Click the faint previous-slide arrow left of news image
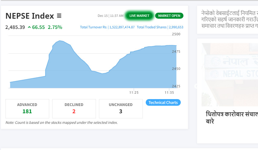258x150 pixels. (x=196, y=86)
